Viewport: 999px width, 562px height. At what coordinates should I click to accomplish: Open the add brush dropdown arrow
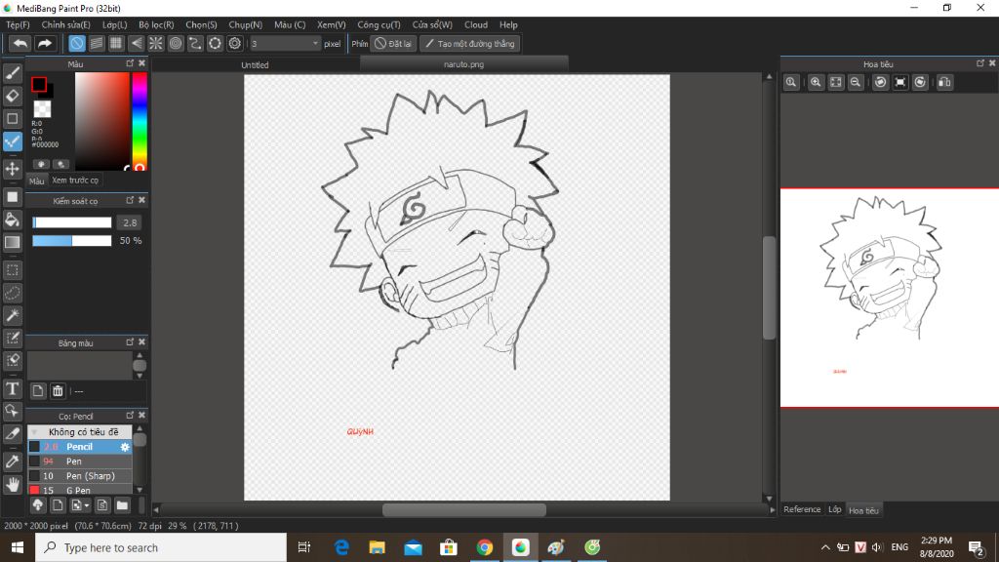[x=87, y=506]
